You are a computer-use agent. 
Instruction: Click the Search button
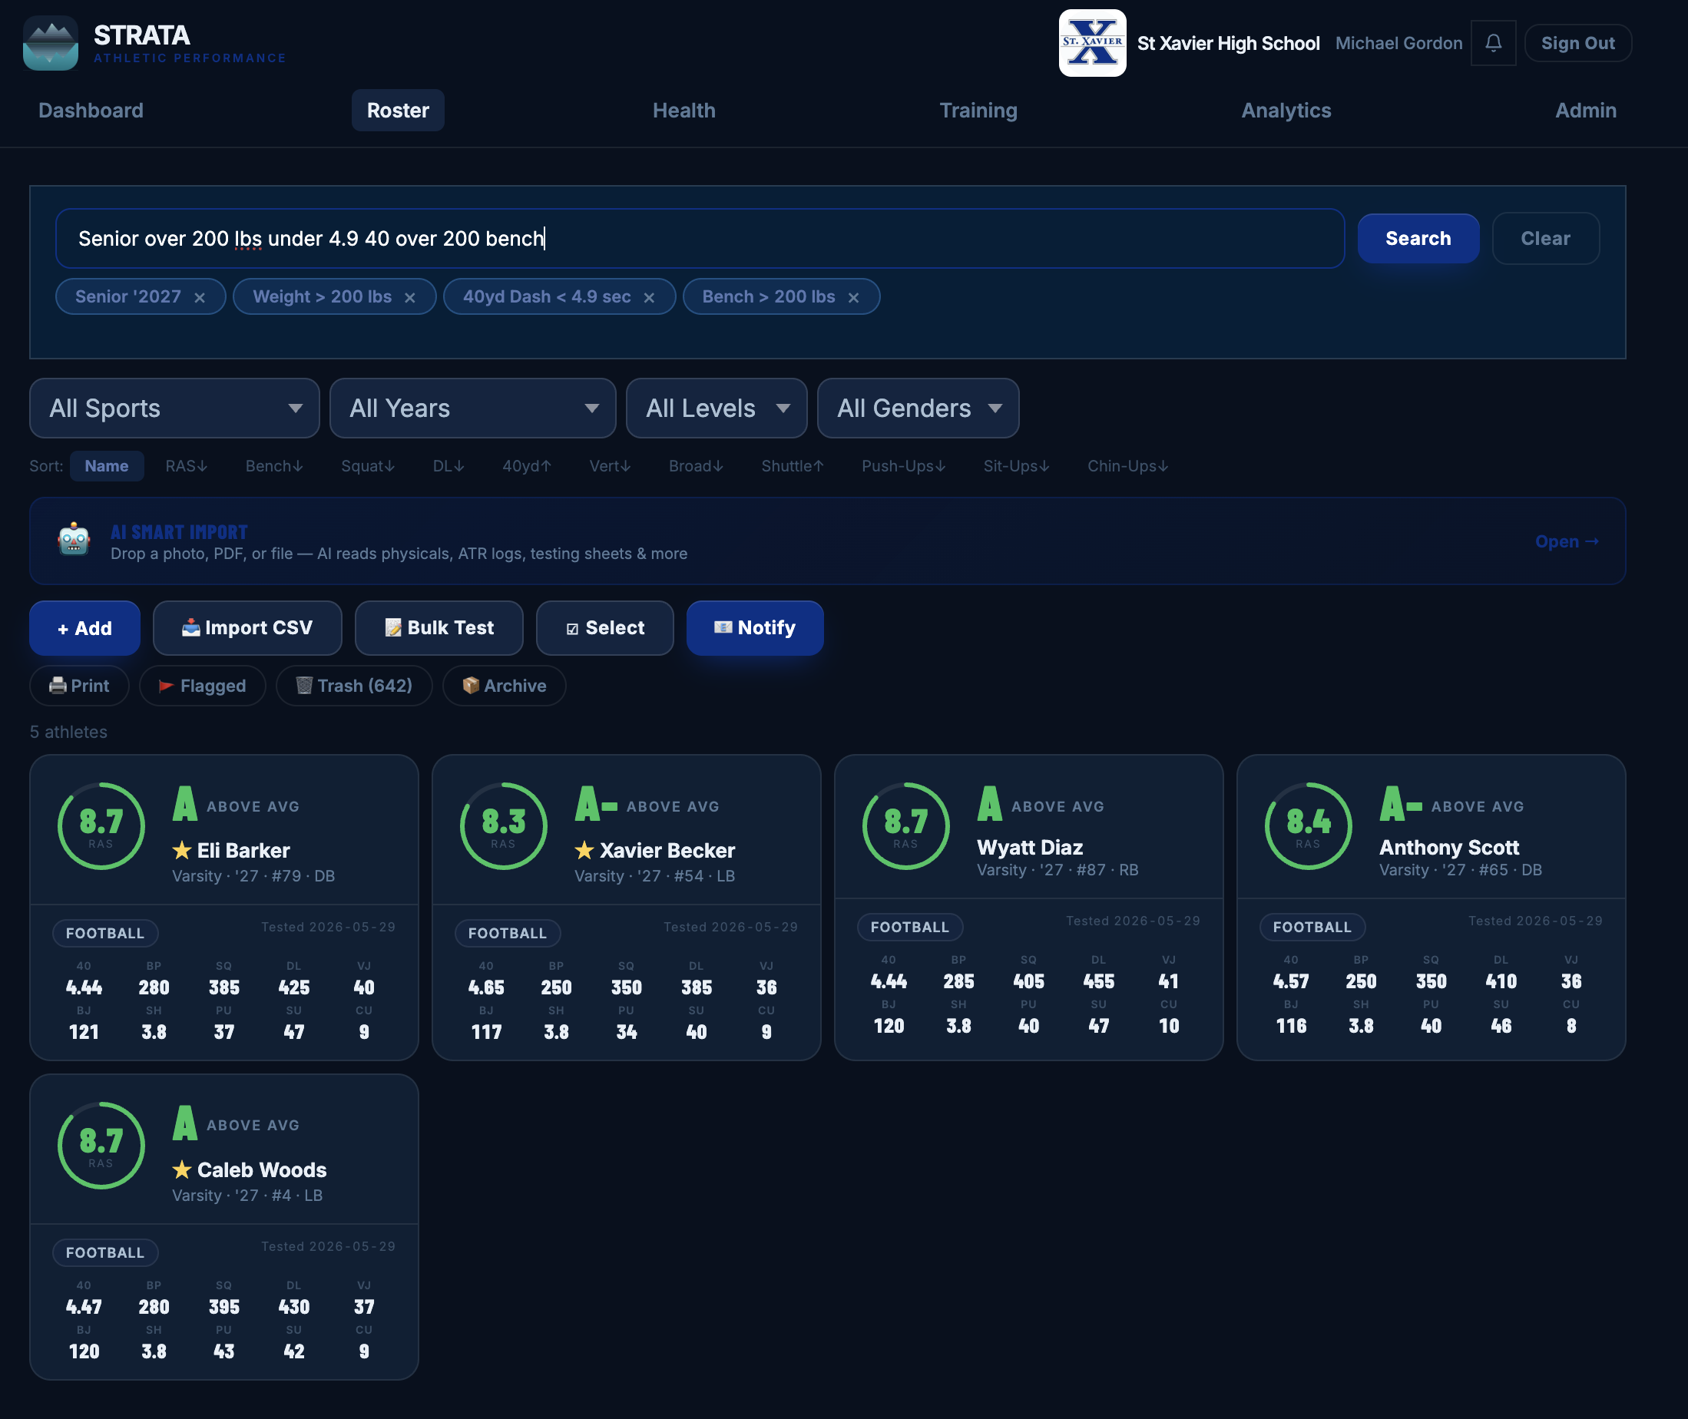1418,239
